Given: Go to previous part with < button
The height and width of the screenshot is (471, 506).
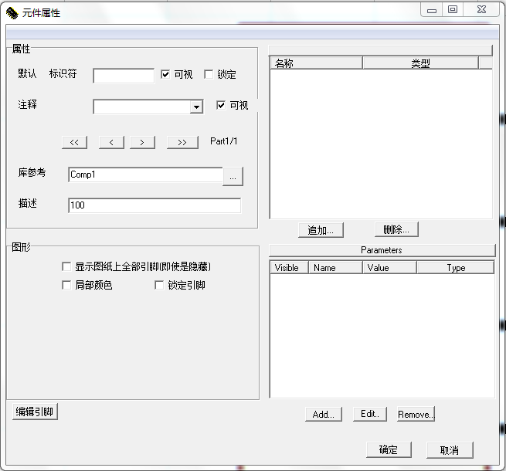Looking at the screenshot, I should tap(111, 142).
